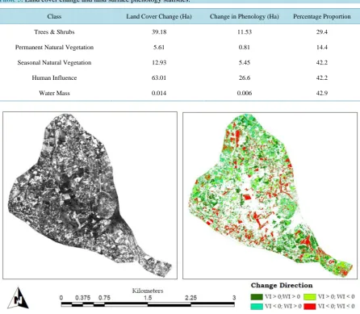Click the percentage 42.9 for Water Mass

(x=322, y=93)
